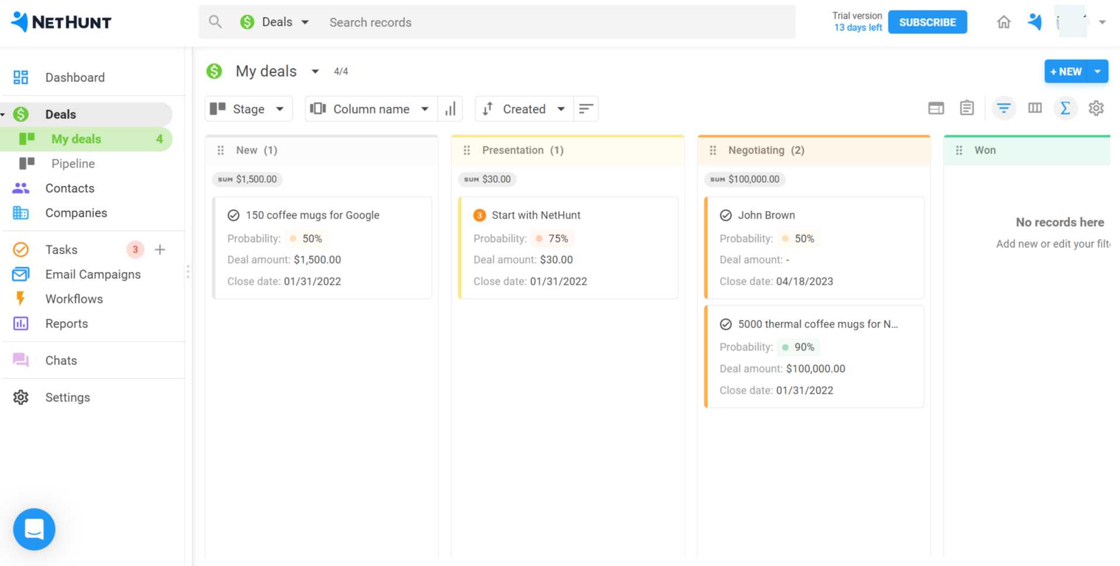Open the live chat support bubble

click(34, 529)
